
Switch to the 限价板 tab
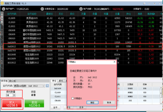point(12,81)
